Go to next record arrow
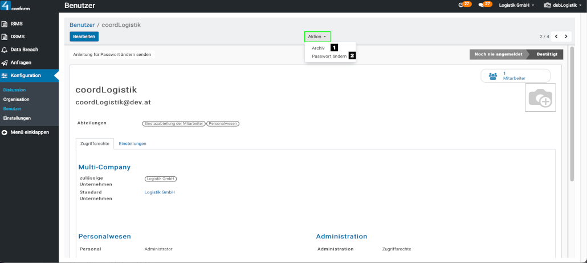This screenshot has height=263, width=587. 566,37
